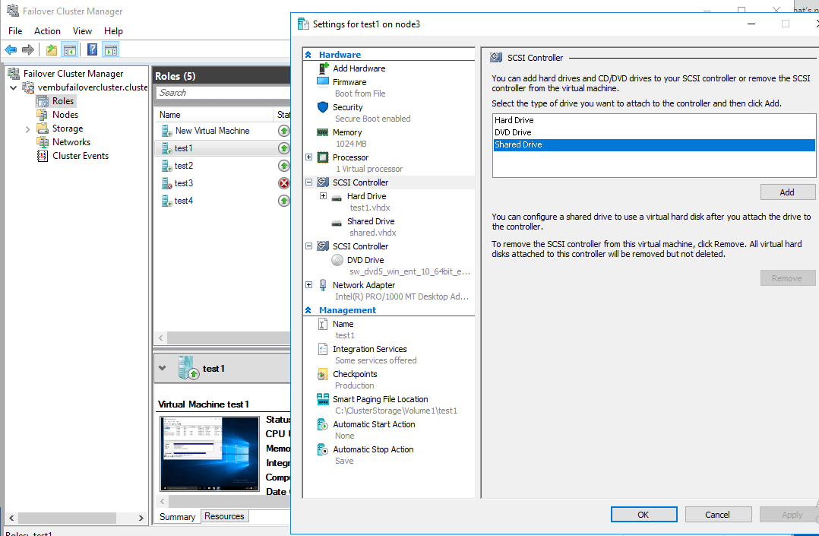Select the Failover Cluster Manager root node
The height and width of the screenshot is (536, 819).
(73, 74)
